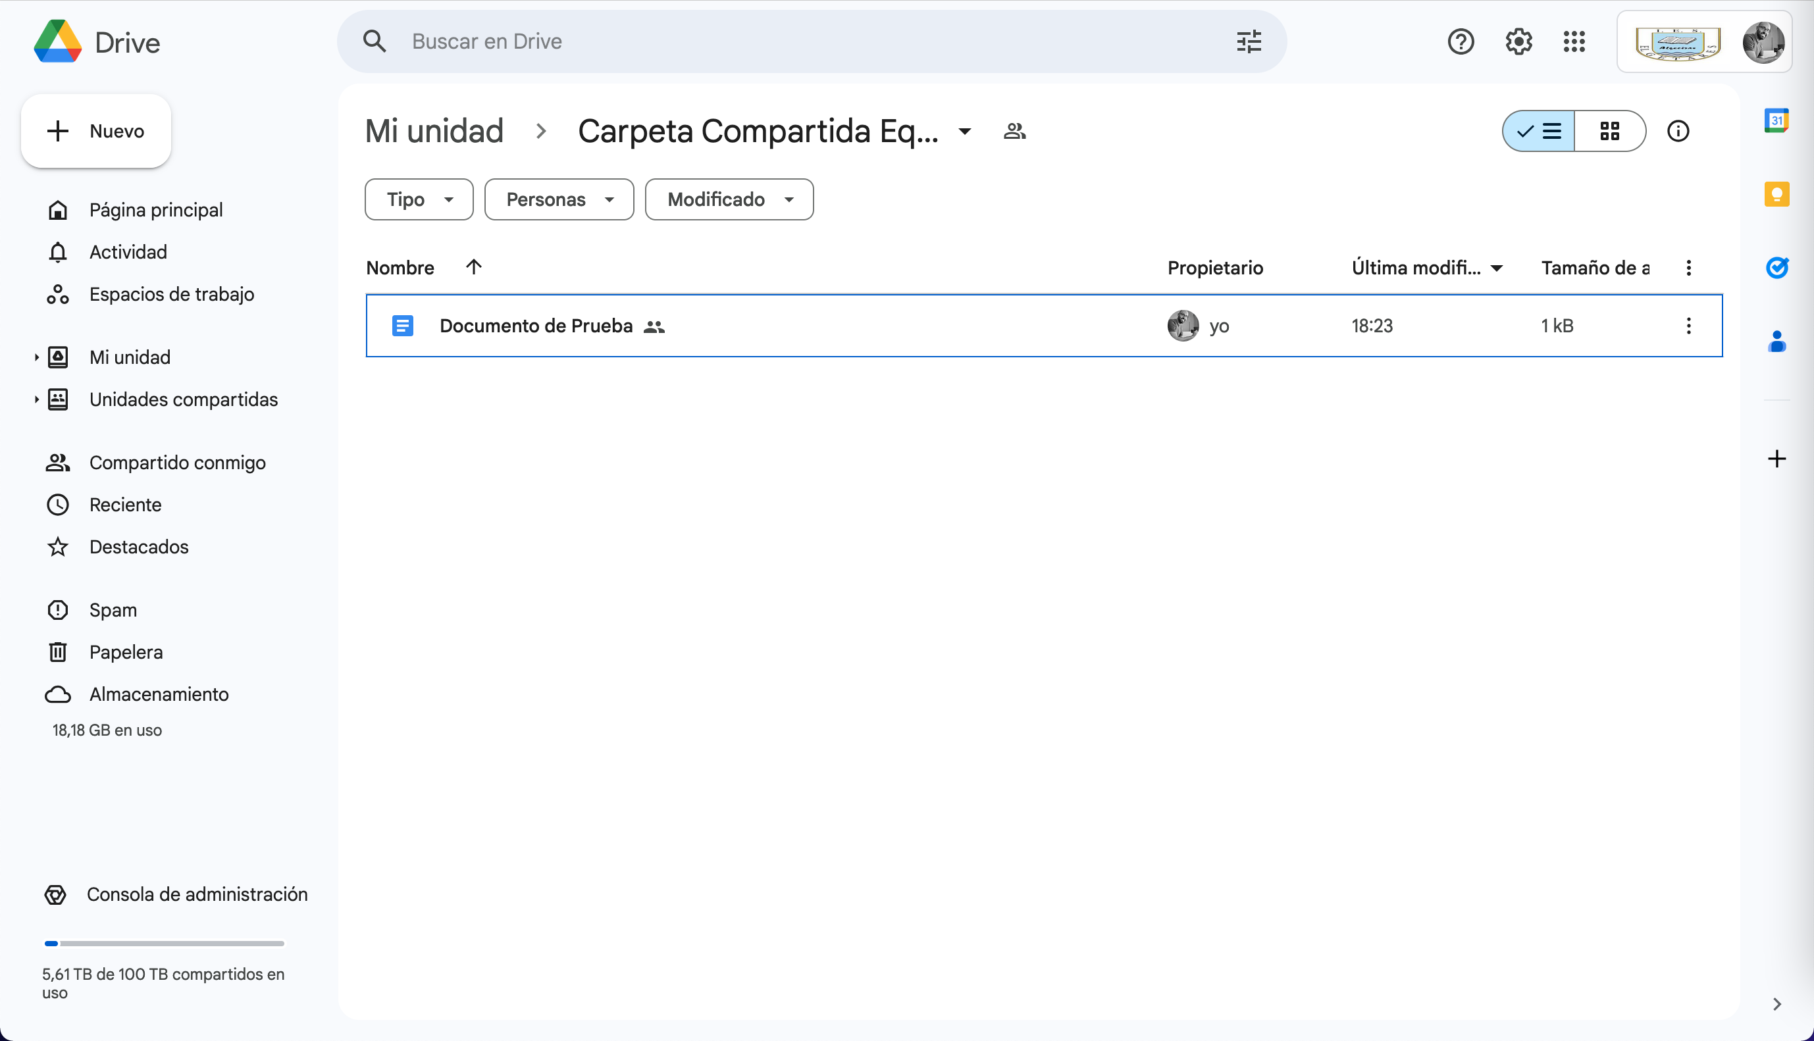Click the Nuevo button
Screen dimensions: 1814x1041
pos(96,132)
